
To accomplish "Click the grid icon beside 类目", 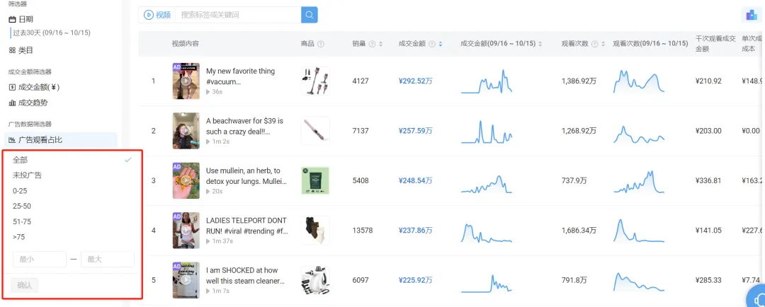I will tap(12, 50).
